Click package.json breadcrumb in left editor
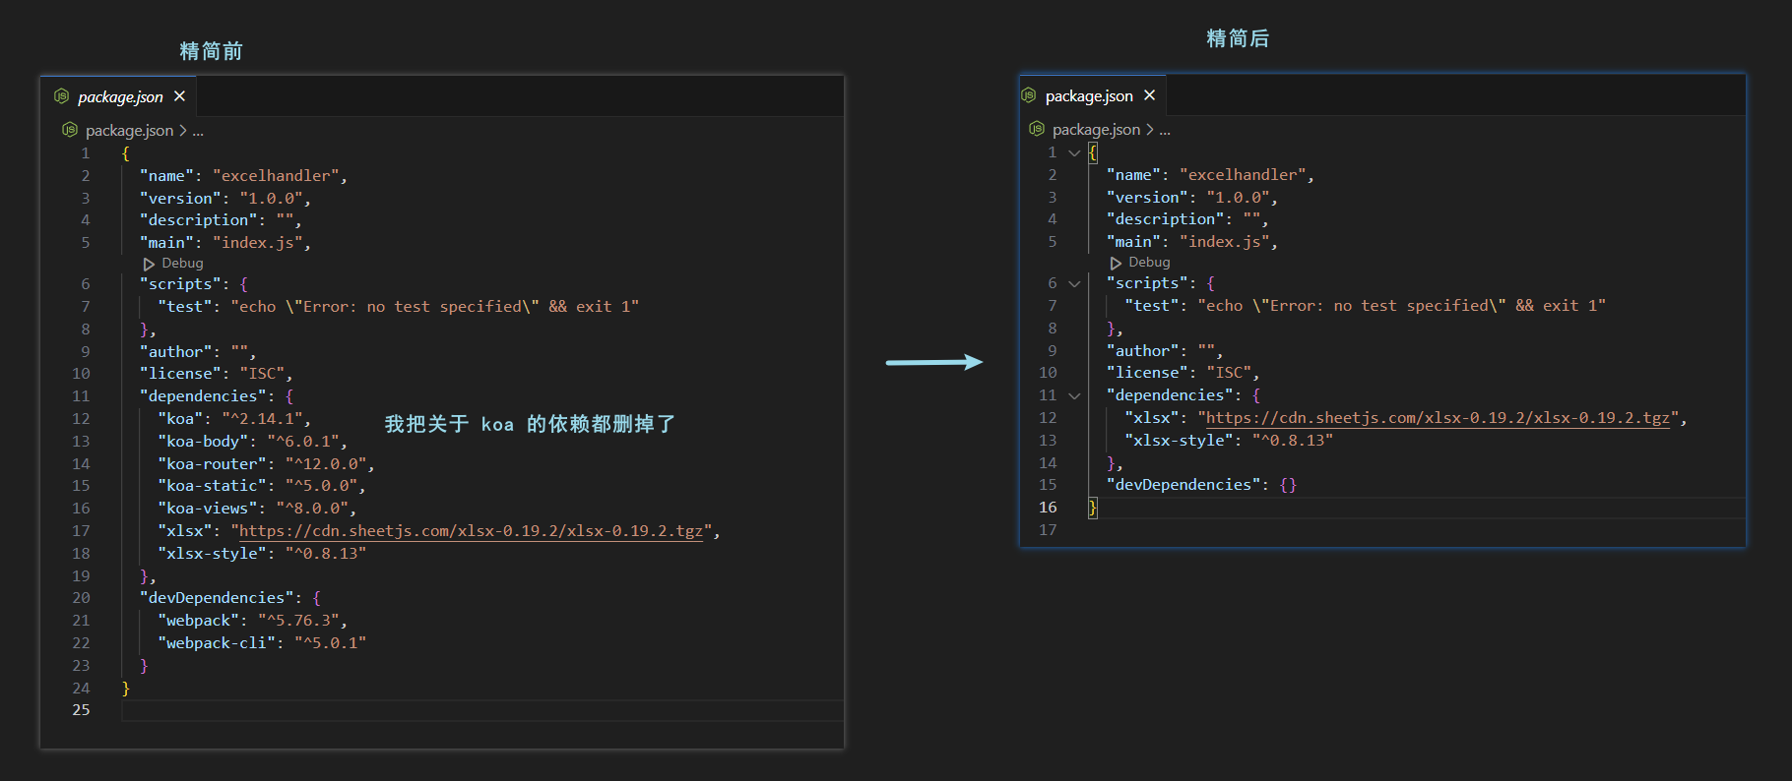1792x781 pixels. click(x=129, y=130)
